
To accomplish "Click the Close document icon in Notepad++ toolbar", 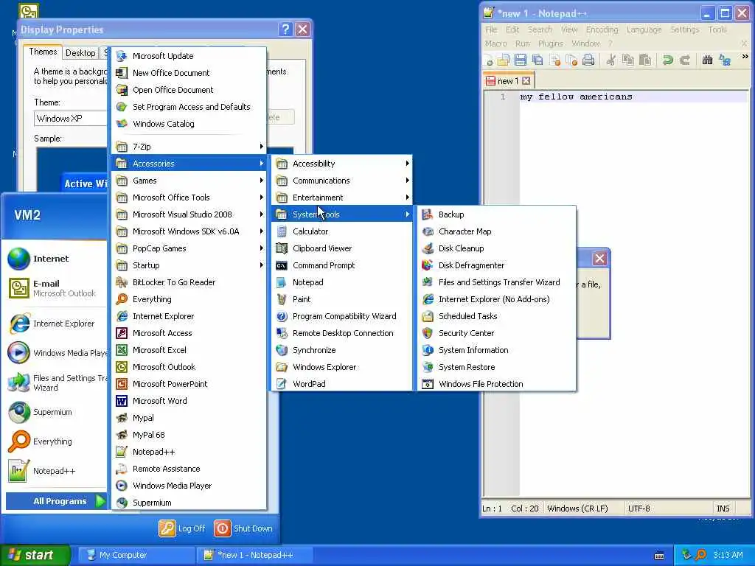I will pos(554,60).
